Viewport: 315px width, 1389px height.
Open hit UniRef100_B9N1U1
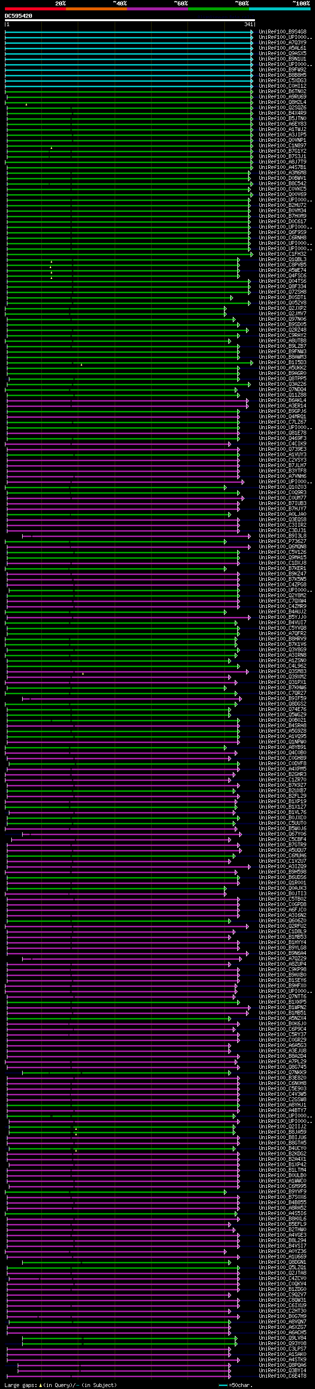282,59
